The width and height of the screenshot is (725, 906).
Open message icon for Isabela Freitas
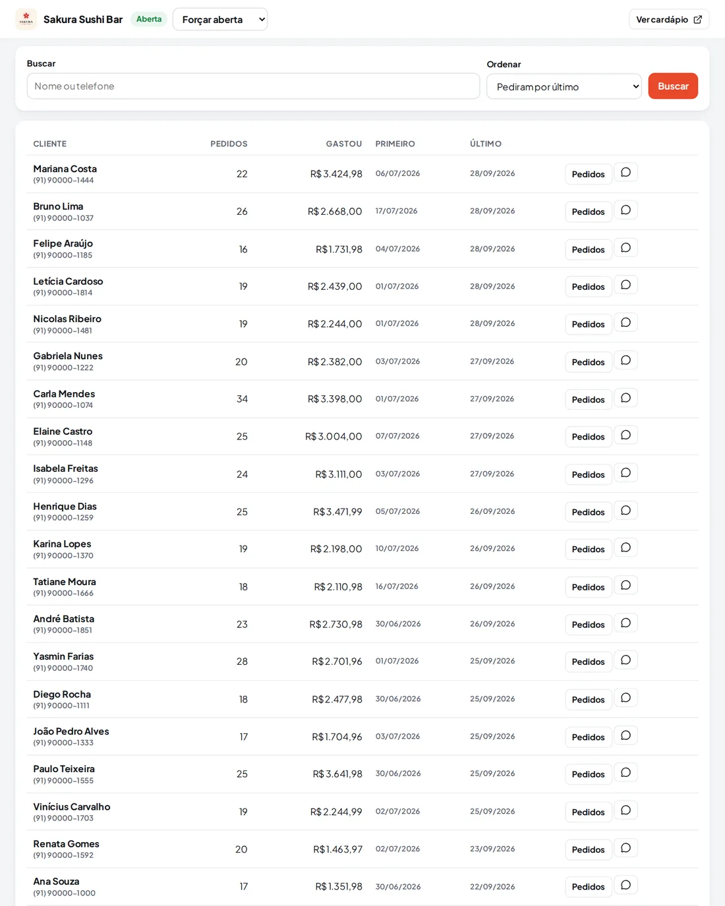tap(625, 473)
